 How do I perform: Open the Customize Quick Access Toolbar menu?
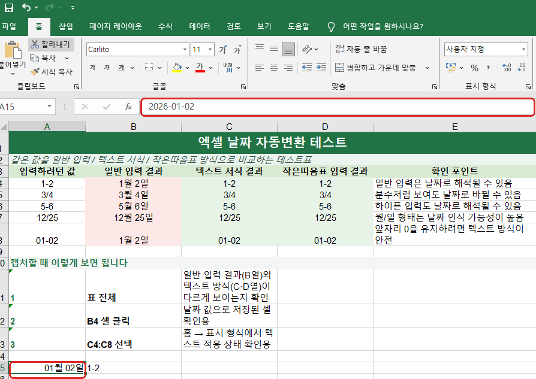(x=73, y=8)
